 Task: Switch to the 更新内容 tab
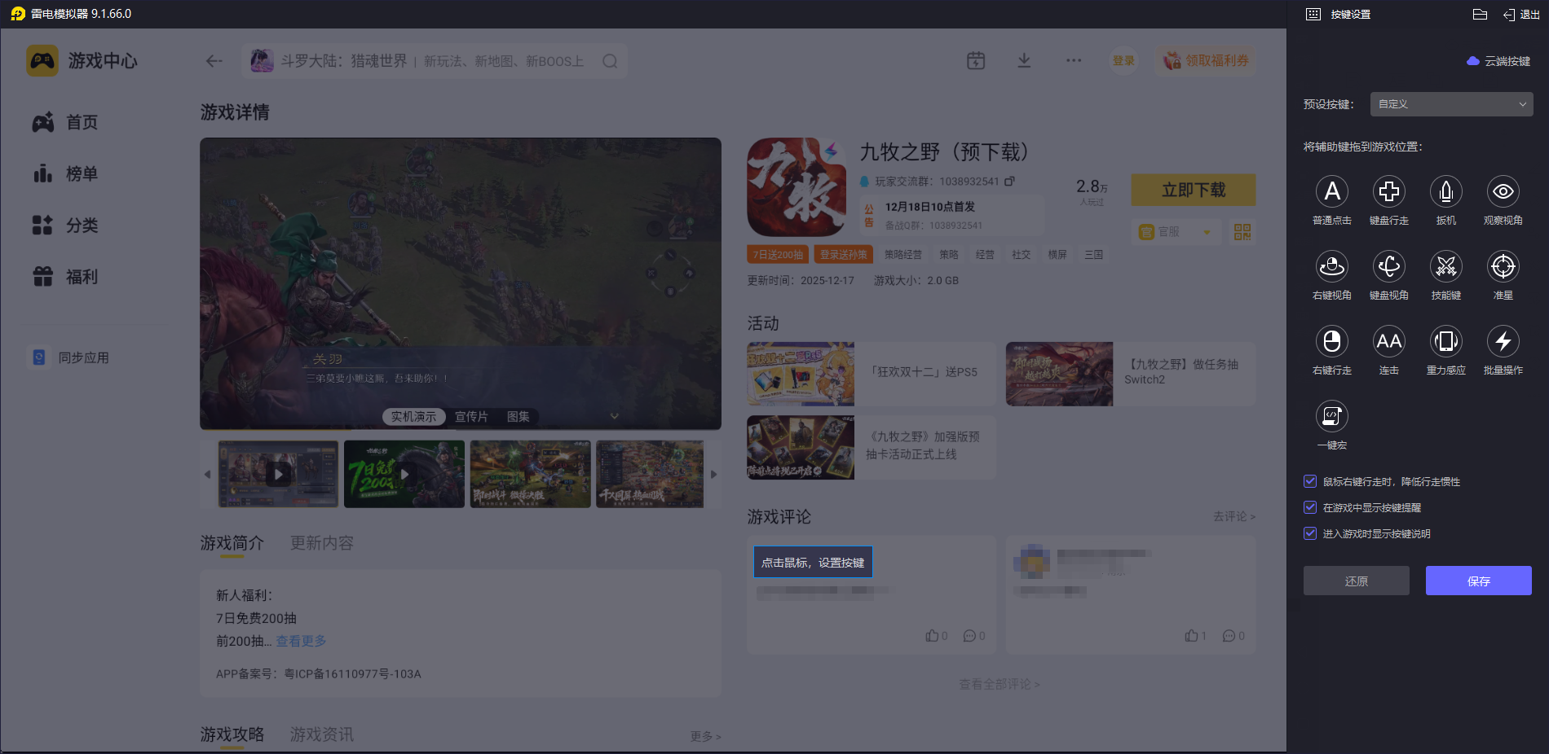[322, 543]
